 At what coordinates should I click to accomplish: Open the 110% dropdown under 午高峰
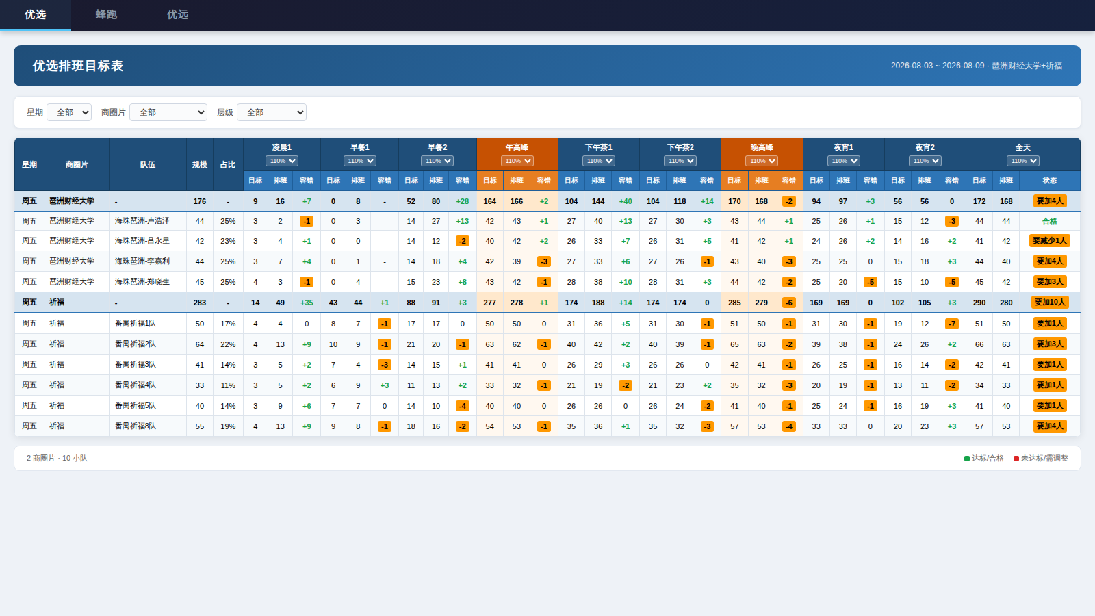517,161
